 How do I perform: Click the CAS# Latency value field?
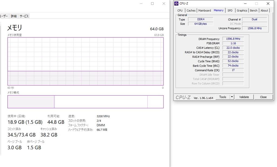(x=233, y=48)
